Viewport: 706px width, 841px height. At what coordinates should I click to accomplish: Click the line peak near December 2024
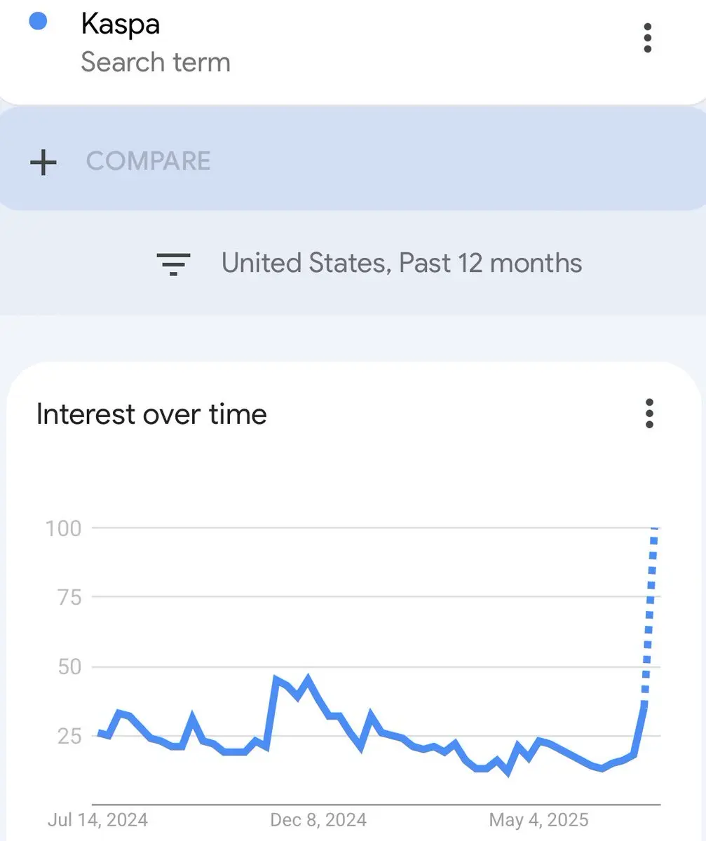[x=308, y=678]
